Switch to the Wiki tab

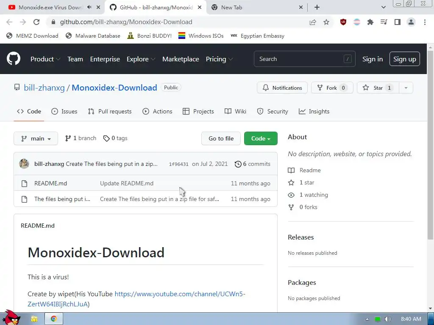[x=235, y=111]
